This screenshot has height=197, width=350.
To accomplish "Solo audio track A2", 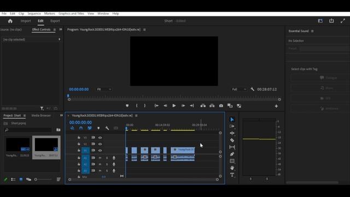I will 107,164.
